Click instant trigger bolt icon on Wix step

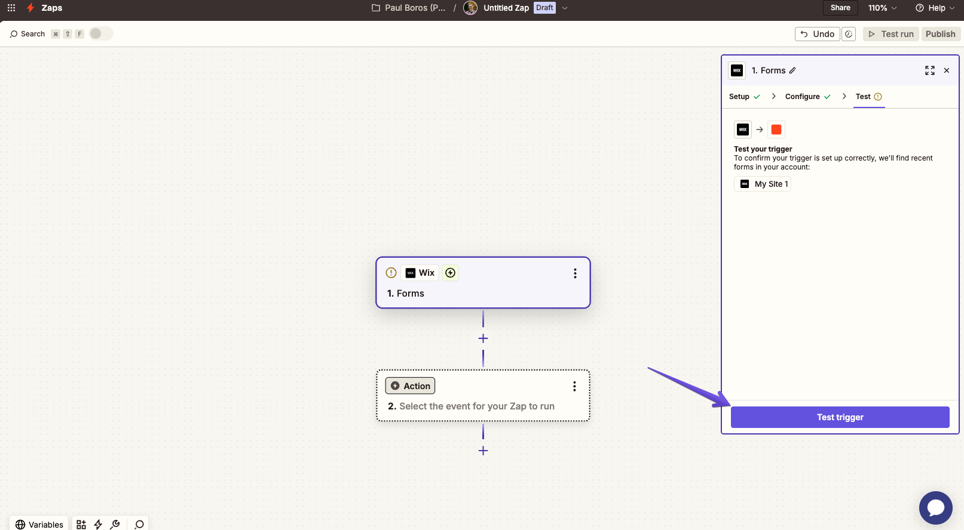click(x=451, y=273)
